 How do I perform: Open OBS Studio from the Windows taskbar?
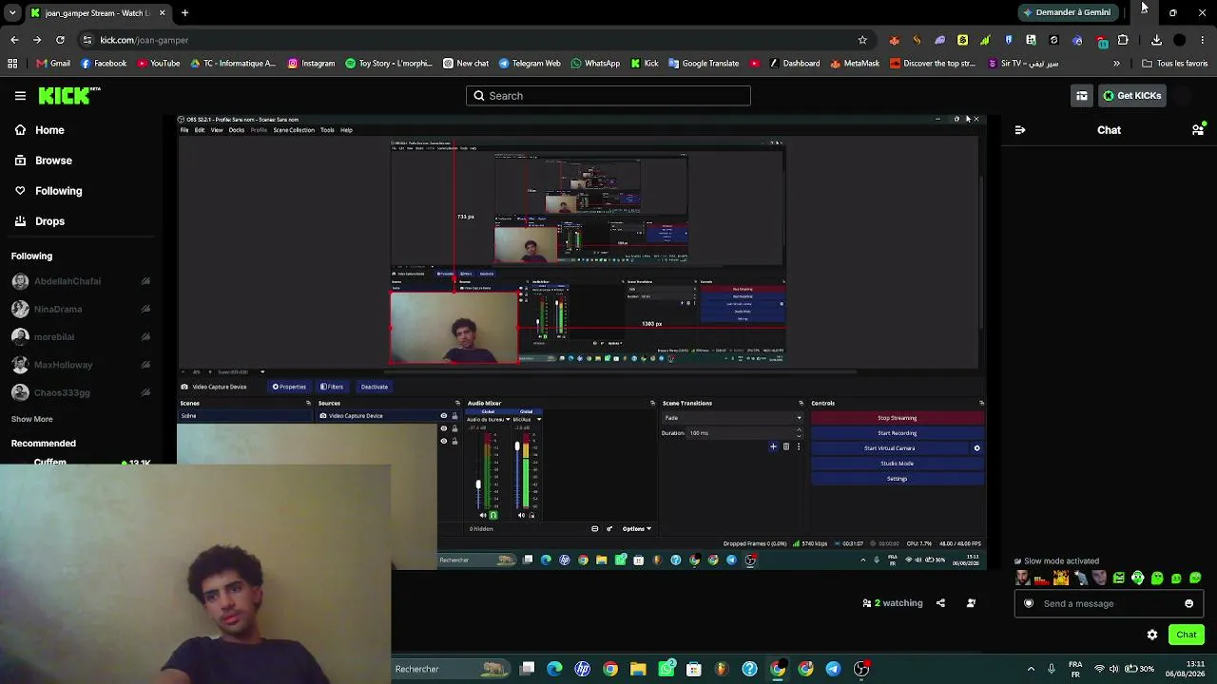(861, 669)
